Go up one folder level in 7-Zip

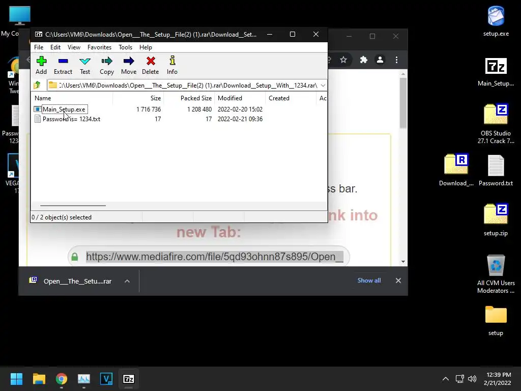tap(37, 86)
